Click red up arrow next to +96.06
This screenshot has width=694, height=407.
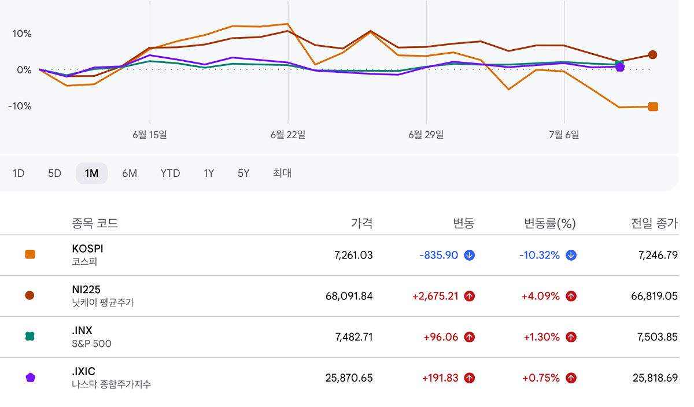coord(469,337)
